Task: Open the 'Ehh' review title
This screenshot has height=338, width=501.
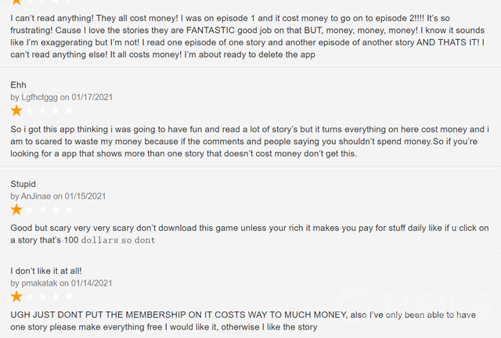Action: pos(18,85)
